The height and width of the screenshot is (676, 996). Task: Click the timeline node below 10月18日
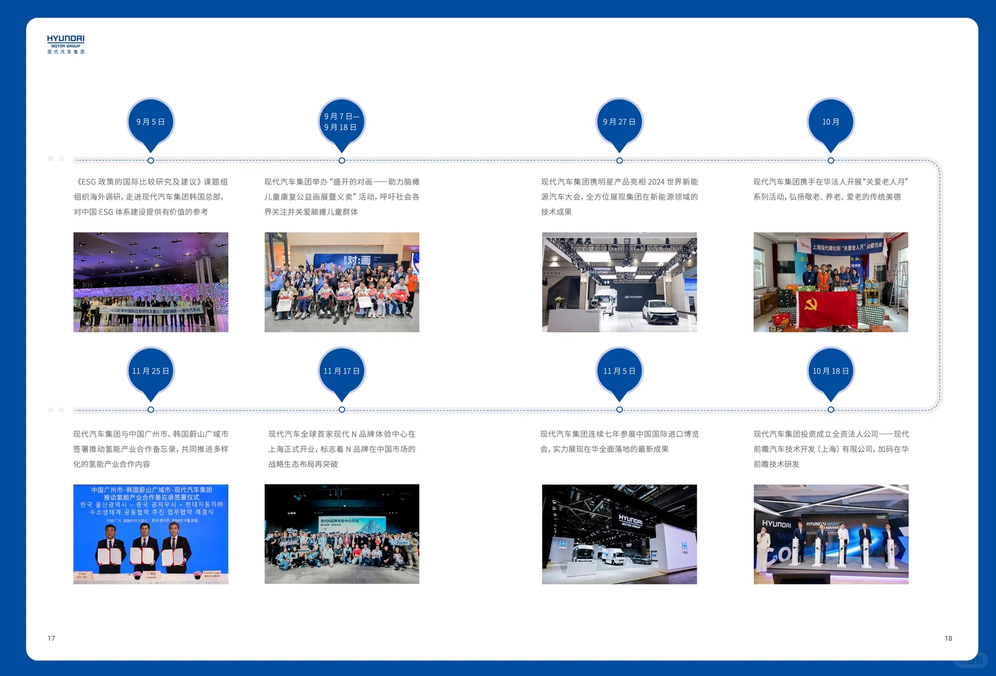click(x=831, y=409)
